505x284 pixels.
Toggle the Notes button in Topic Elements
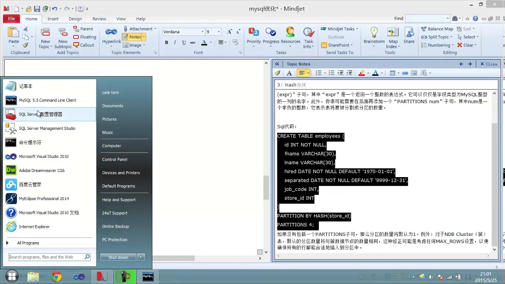point(132,37)
